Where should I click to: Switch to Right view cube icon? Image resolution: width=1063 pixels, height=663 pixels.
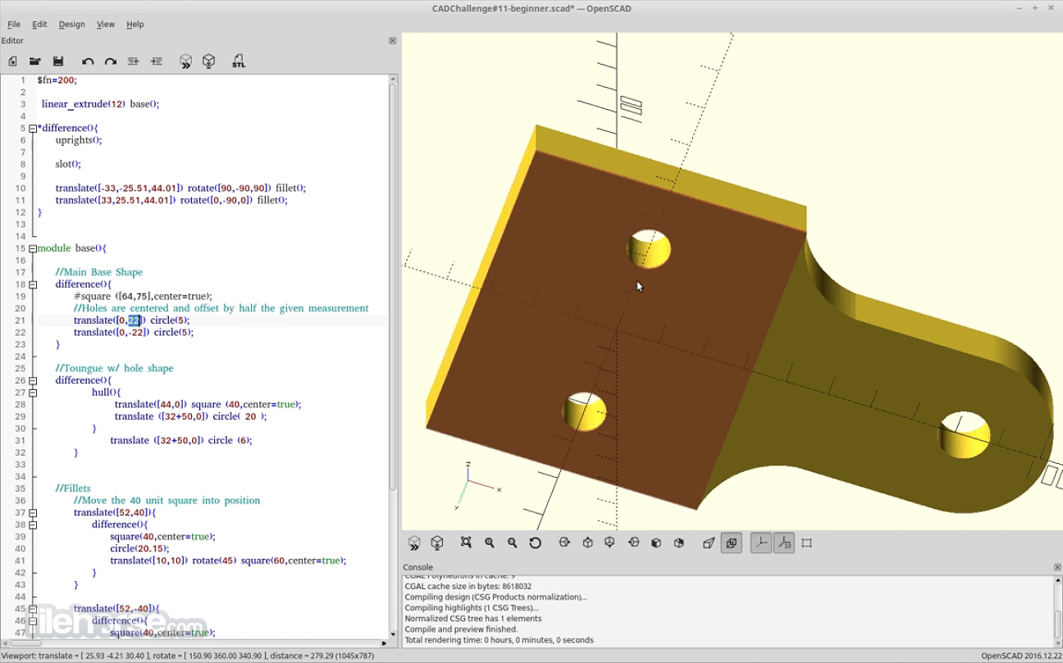point(564,543)
